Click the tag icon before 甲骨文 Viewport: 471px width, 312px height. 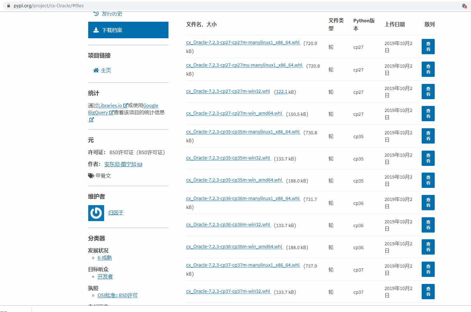[x=91, y=175]
